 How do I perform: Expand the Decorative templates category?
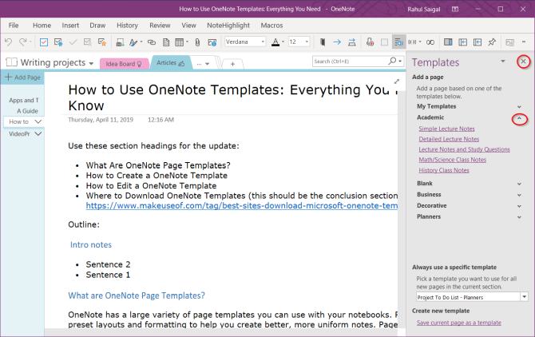519,206
